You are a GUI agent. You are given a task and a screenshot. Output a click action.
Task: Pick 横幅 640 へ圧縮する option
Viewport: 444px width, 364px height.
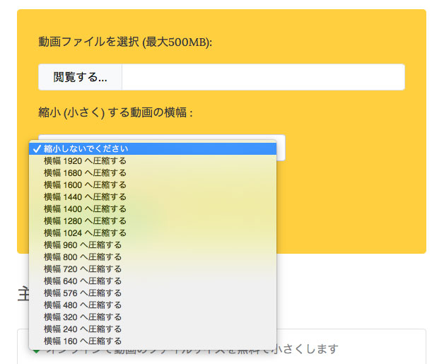click(82, 281)
